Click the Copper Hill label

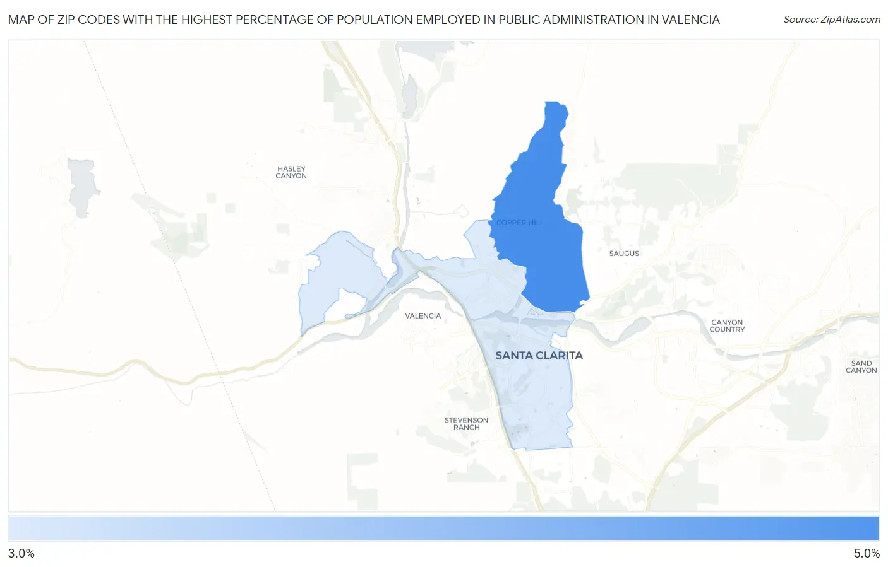(520, 223)
